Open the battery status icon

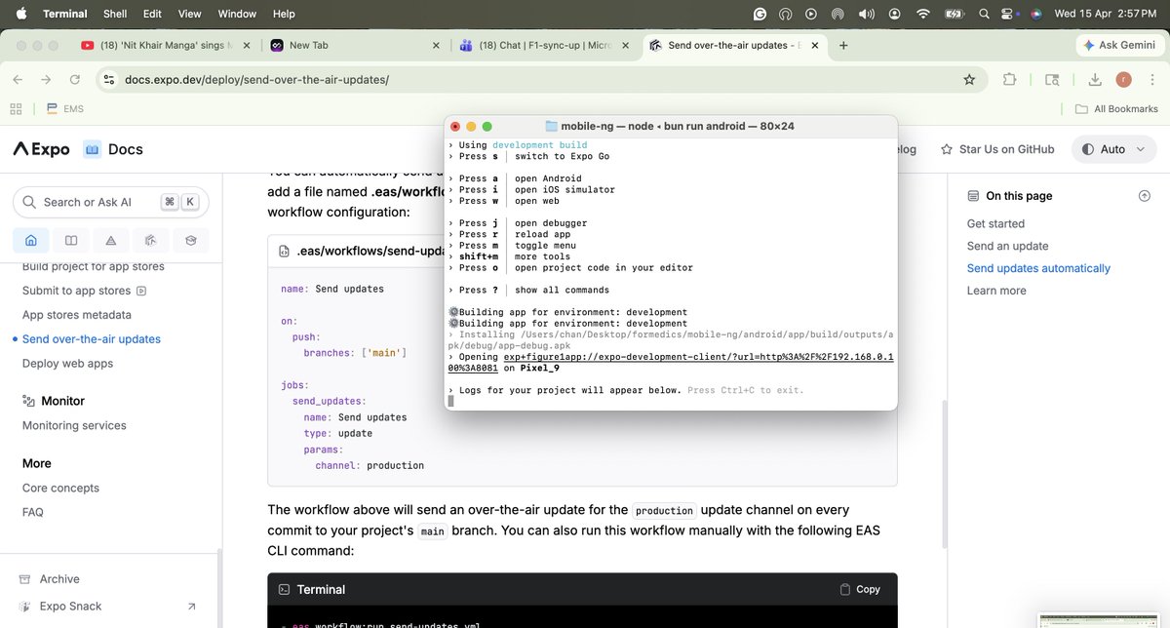click(955, 14)
